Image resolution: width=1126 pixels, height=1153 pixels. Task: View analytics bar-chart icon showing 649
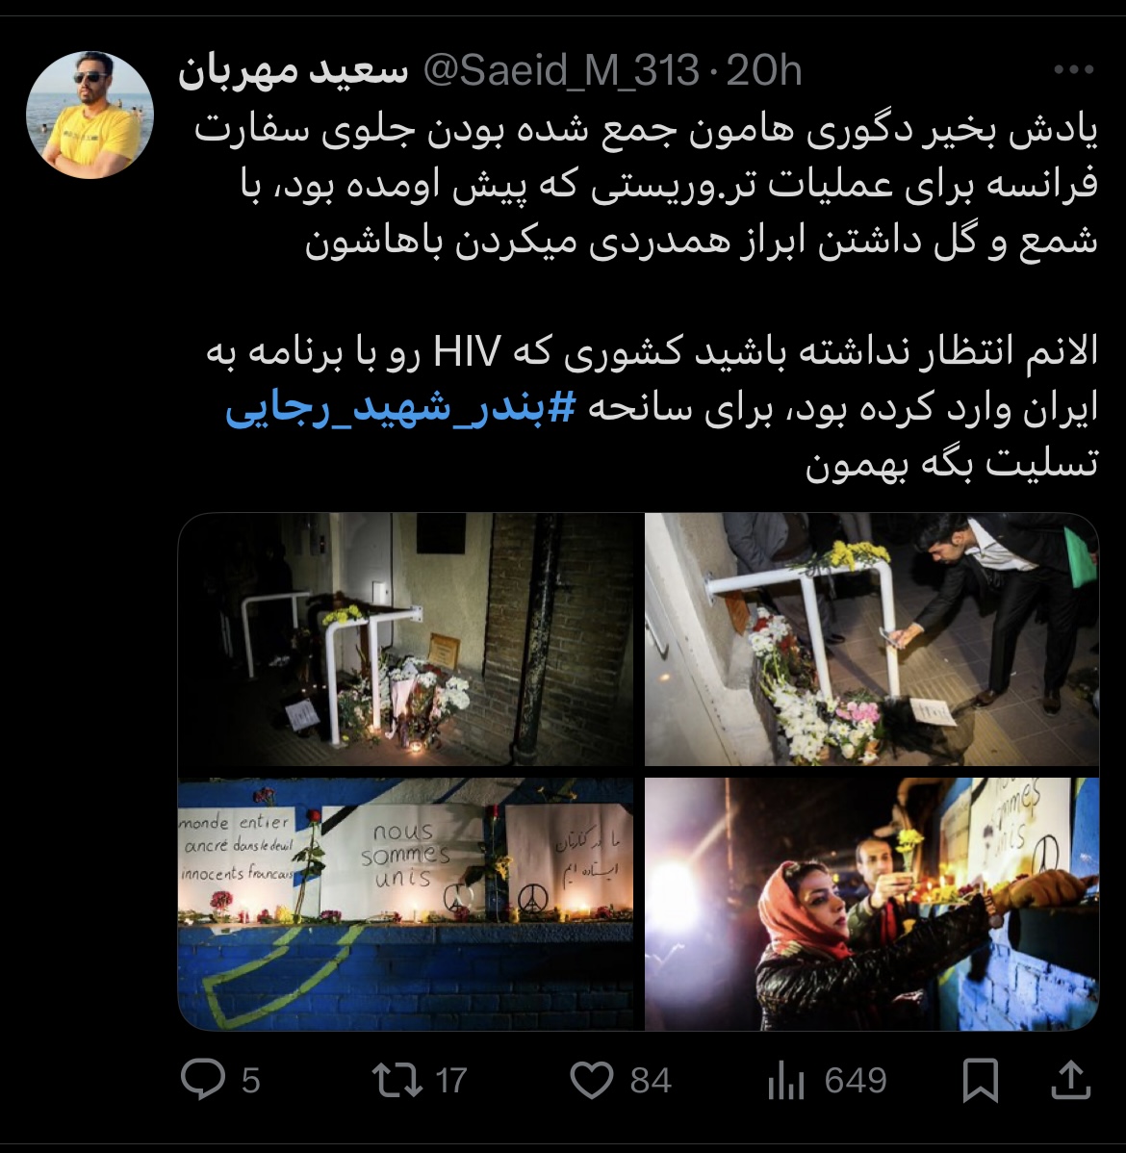pyautogui.click(x=785, y=1081)
